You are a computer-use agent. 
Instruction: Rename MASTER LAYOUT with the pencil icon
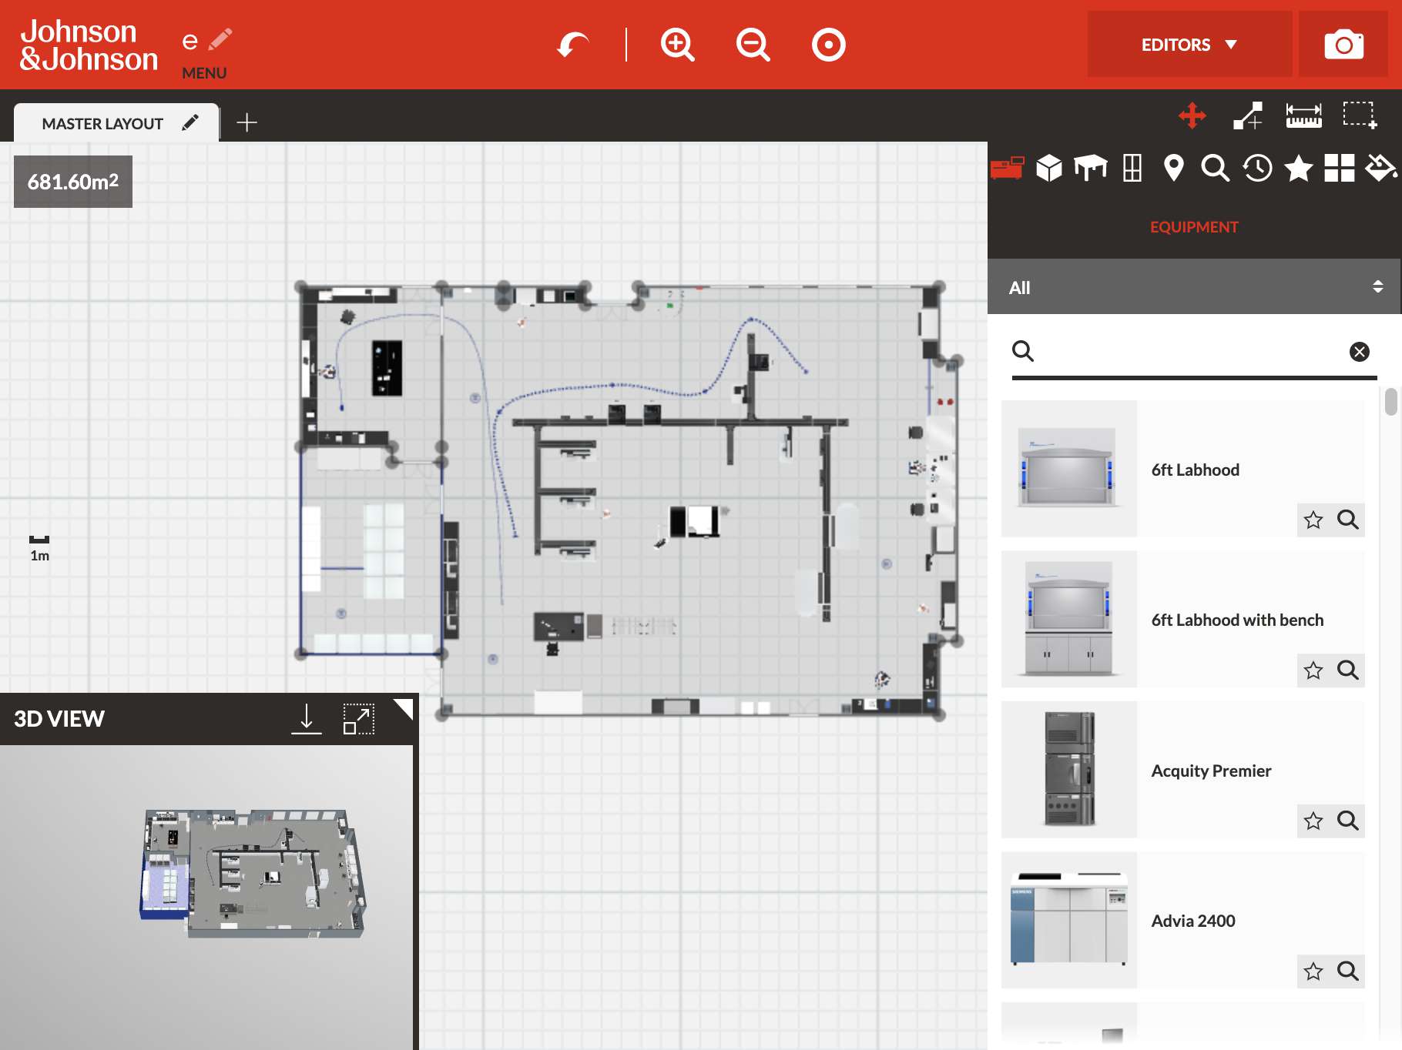pyautogui.click(x=190, y=123)
